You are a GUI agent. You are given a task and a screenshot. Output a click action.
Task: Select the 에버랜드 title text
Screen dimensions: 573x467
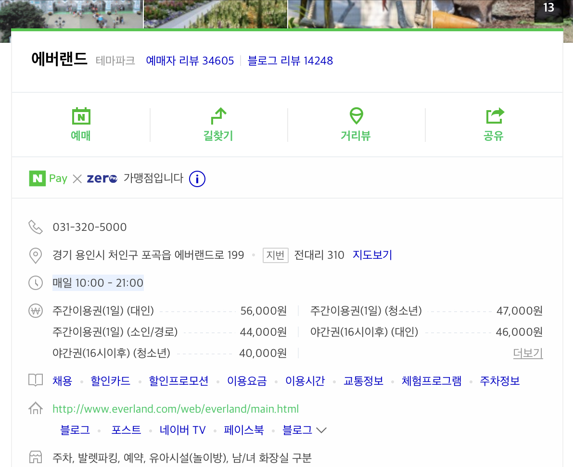click(x=59, y=59)
